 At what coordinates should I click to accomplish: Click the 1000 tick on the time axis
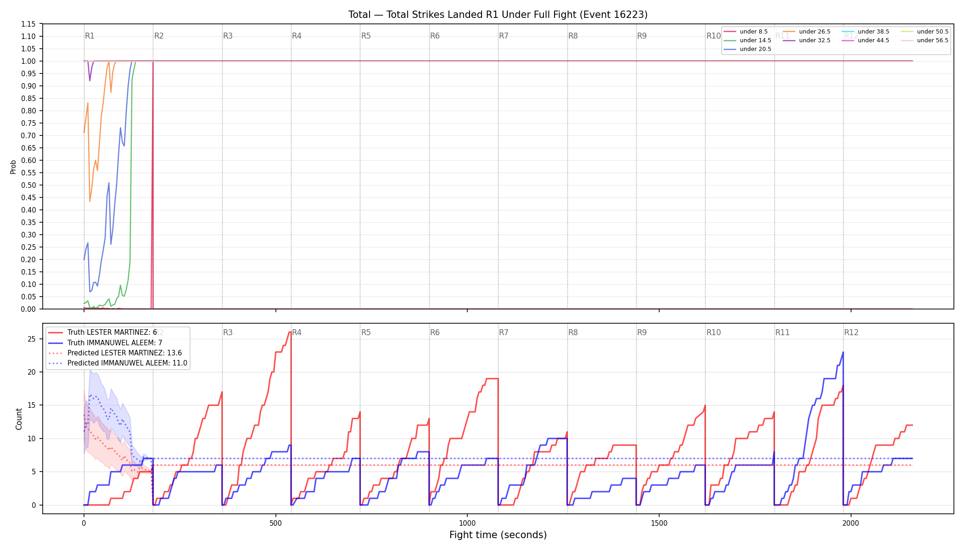(x=467, y=523)
